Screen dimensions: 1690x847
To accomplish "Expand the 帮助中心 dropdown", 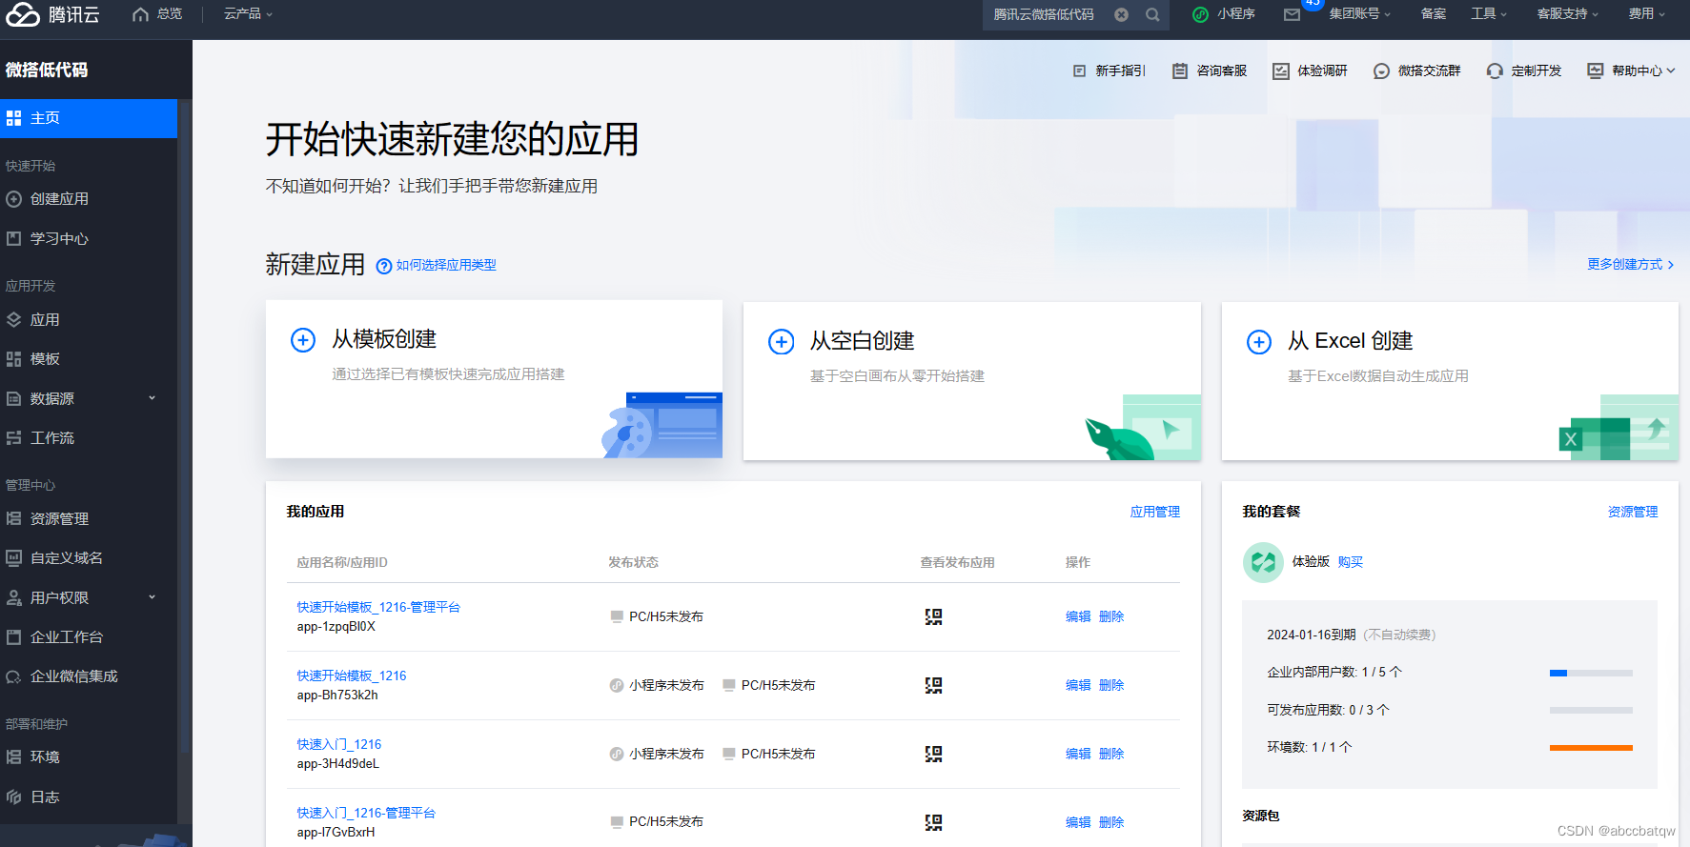I will [1631, 71].
